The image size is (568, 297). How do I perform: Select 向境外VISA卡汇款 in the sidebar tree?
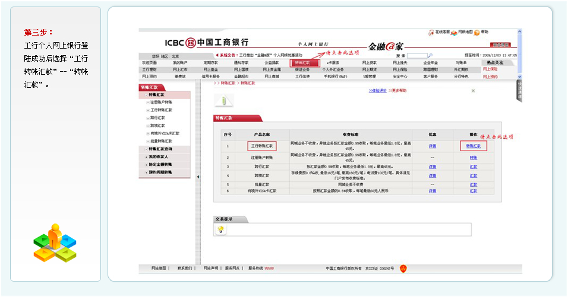[165, 133]
